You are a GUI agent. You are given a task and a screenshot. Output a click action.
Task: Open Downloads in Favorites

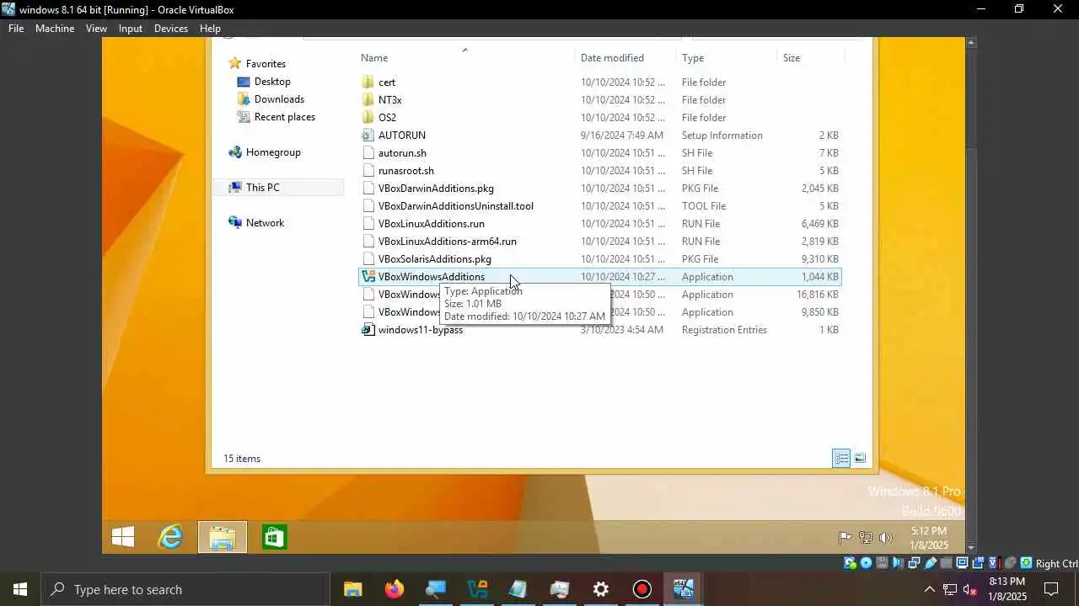pos(279,99)
